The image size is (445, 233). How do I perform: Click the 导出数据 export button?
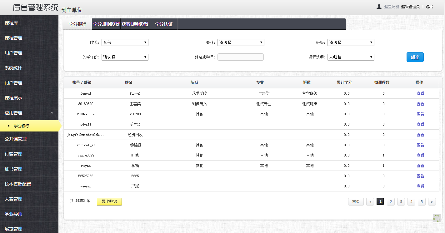point(109,201)
